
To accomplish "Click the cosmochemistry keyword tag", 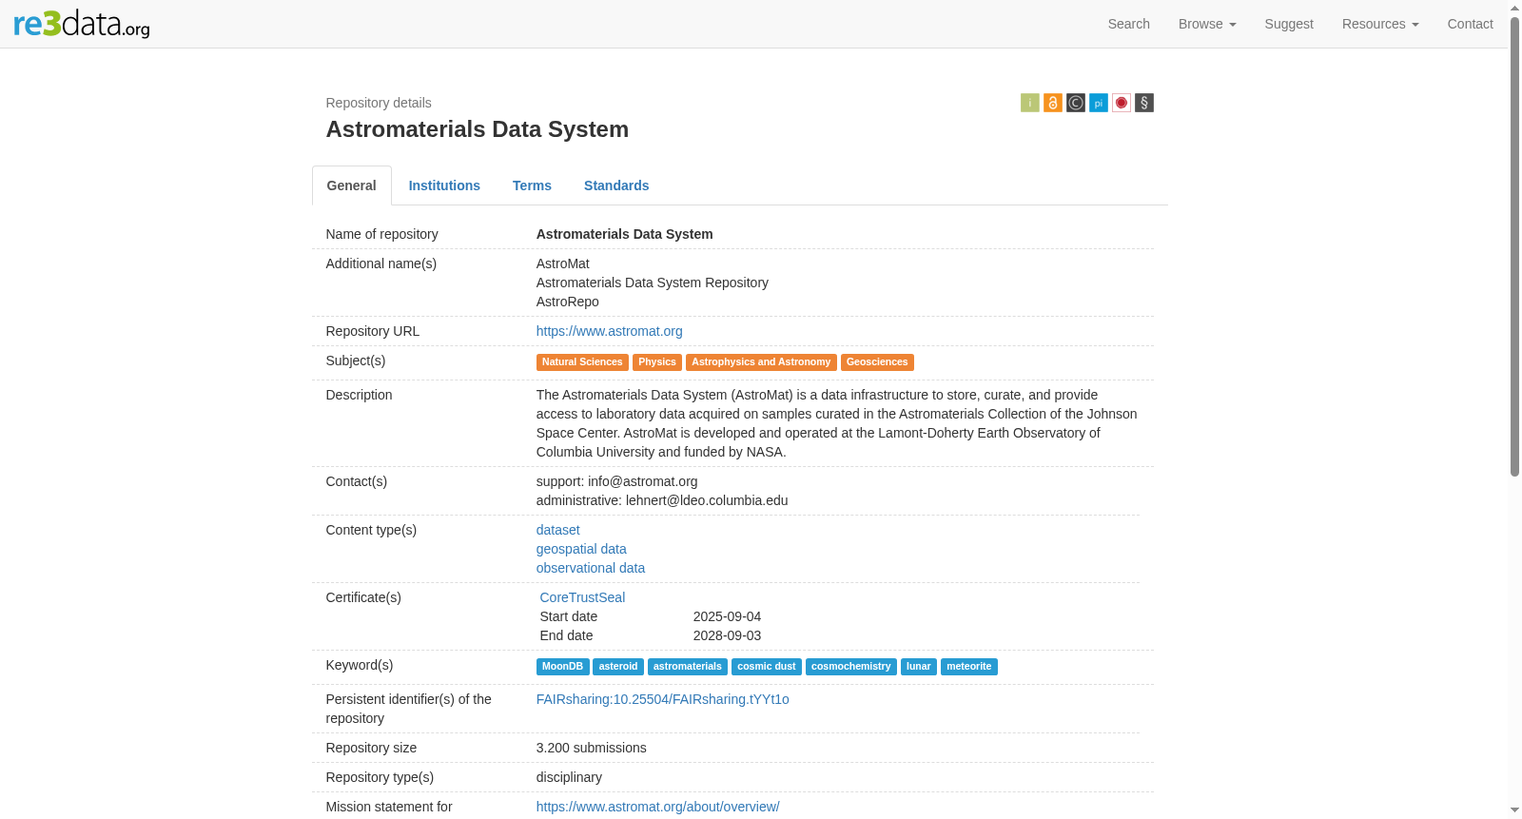I will tap(851, 667).
